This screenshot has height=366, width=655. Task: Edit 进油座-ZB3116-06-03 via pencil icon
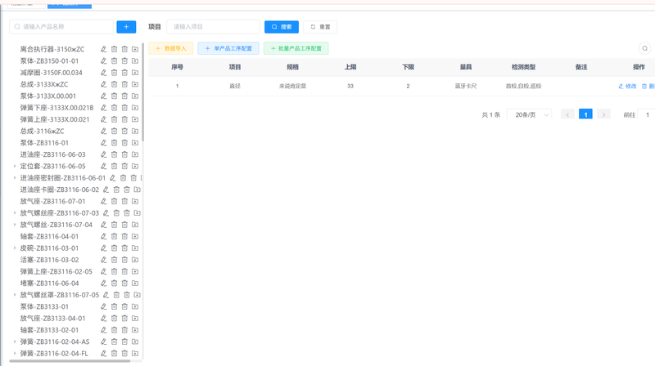point(104,154)
